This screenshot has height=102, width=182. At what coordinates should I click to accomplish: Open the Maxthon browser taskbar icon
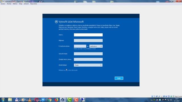click(x=43, y=100)
